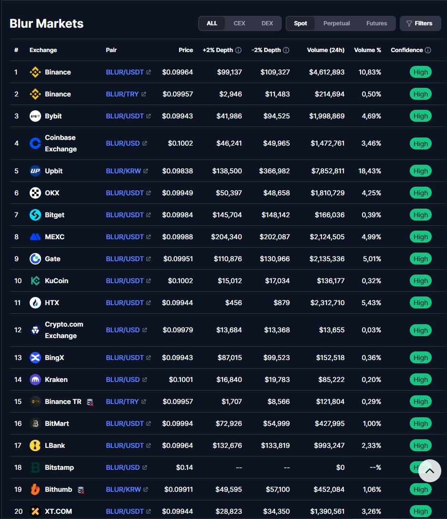447x519 pixels.
Task: Click the High confidence badge for Upbit
Action: [421, 171]
